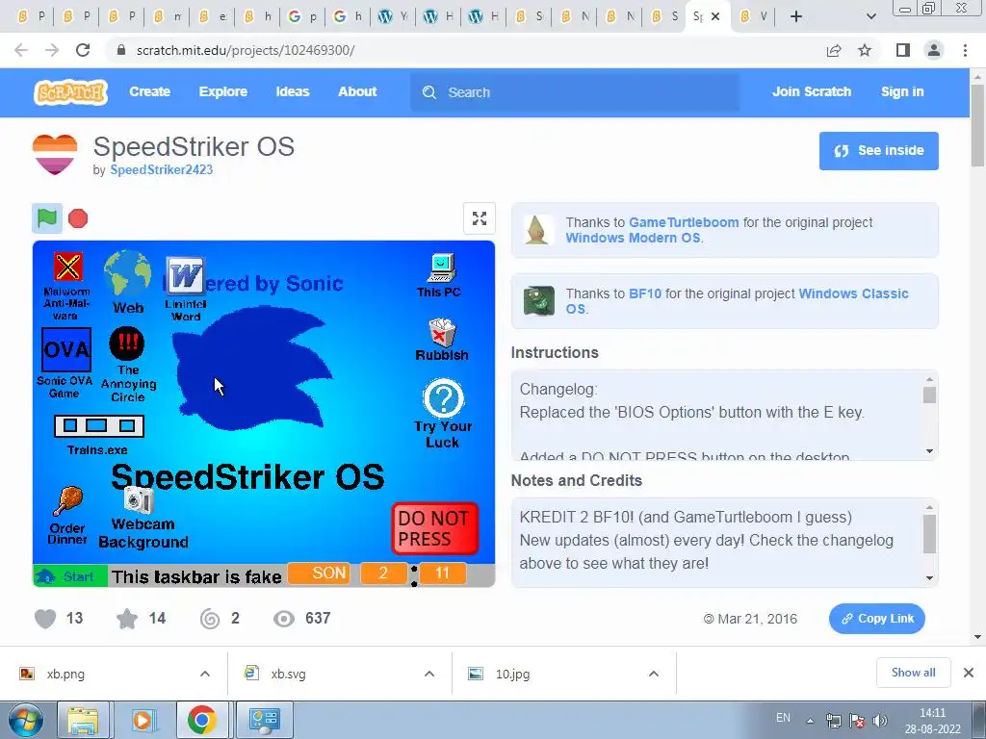
Task: Open Chrome three-dot menu
Action: pyautogui.click(x=965, y=50)
